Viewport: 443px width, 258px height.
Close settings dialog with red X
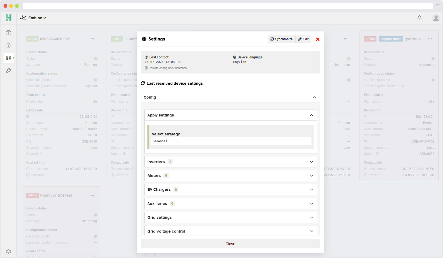pos(317,39)
